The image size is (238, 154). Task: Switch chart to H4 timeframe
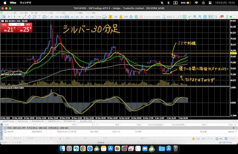pos(77,17)
